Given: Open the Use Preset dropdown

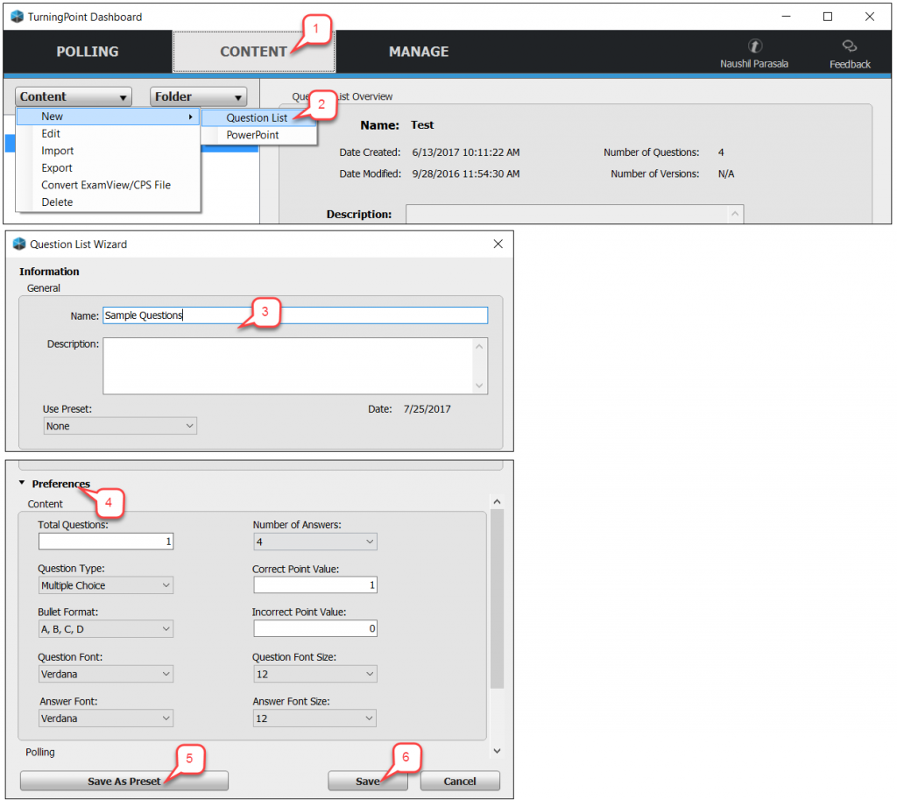Looking at the screenshot, I should (120, 426).
